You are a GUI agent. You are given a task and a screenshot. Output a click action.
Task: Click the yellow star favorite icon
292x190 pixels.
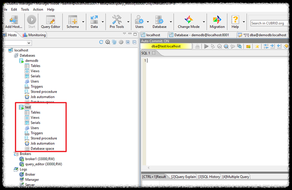pyautogui.click(x=257, y=46)
